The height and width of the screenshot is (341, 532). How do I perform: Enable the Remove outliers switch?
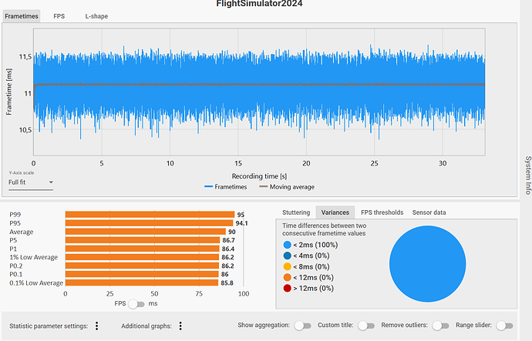(440, 326)
